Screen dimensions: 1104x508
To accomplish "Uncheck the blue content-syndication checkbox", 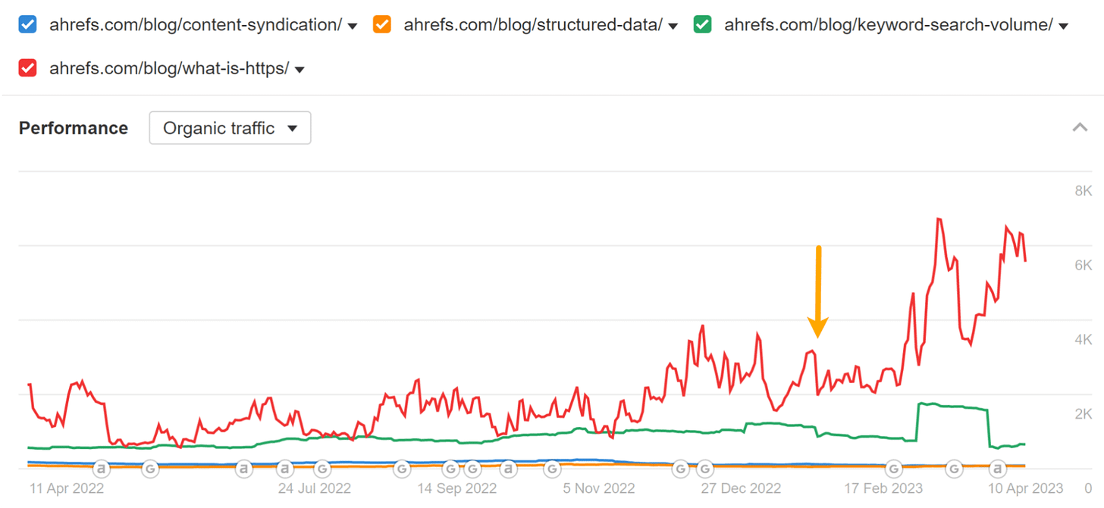I will tap(28, 24).
